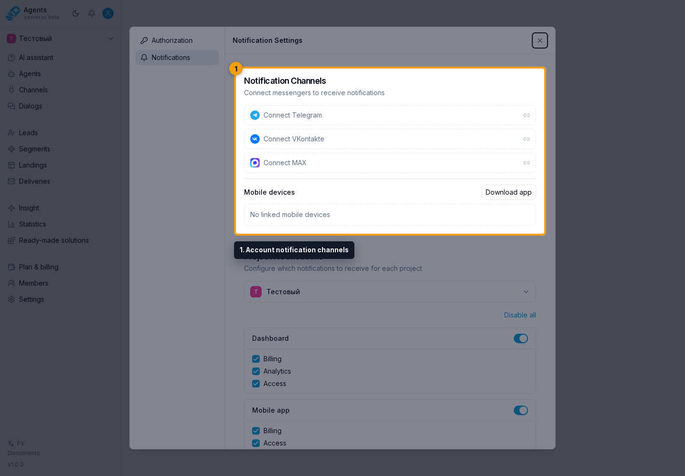This screenshot has width=685, height=476.
Task: Click Connect MAX
Action: (390, 163)
